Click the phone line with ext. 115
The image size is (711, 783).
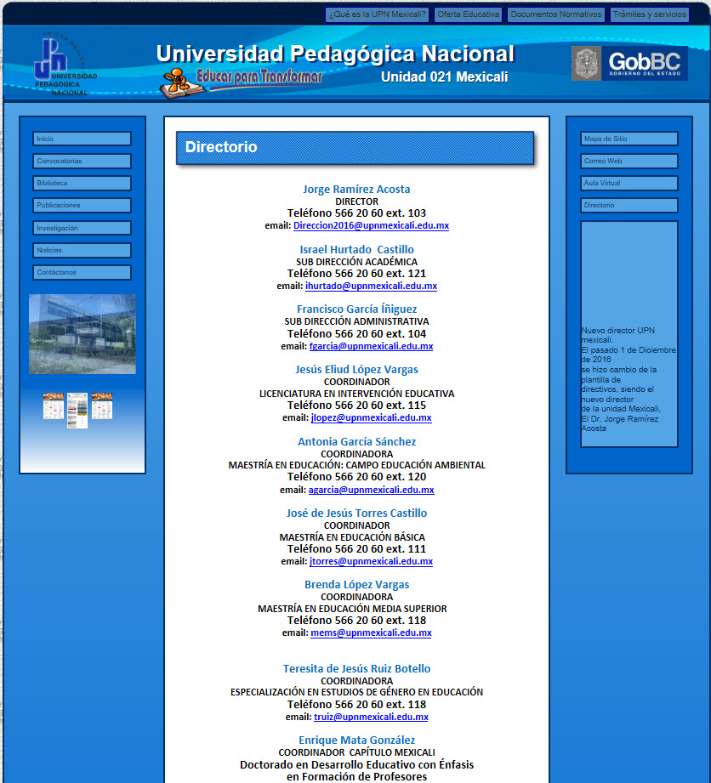[356, 406]
